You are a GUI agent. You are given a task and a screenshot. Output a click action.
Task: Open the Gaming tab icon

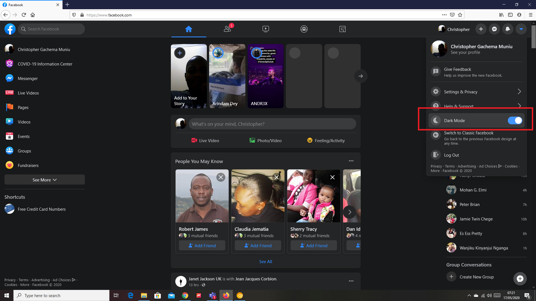point(343,29)
